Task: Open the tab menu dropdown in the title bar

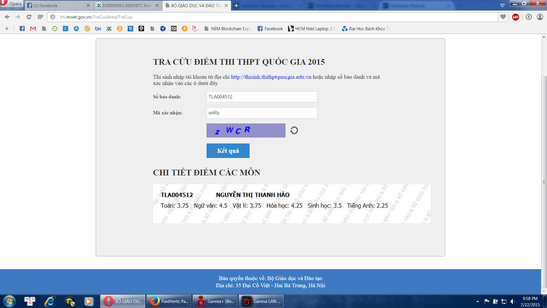Action: pos(503,5)
